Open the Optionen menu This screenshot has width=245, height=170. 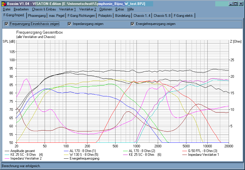[x=106, y=9]
